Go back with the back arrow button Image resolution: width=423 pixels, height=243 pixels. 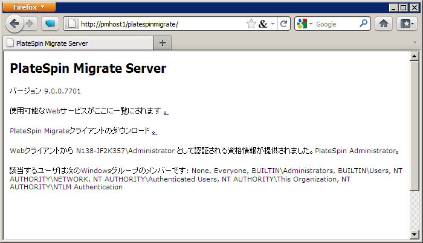point(14,24)
